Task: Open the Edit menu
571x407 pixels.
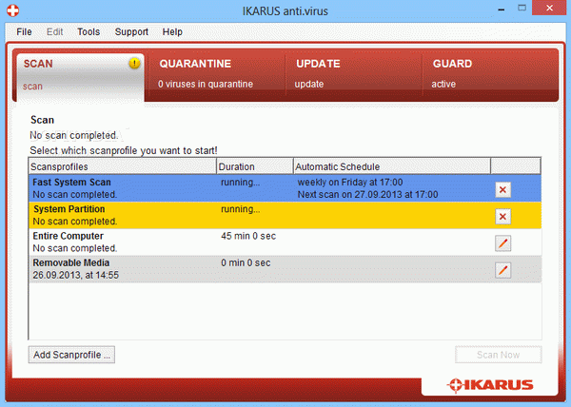Action: tap(54, 32)
